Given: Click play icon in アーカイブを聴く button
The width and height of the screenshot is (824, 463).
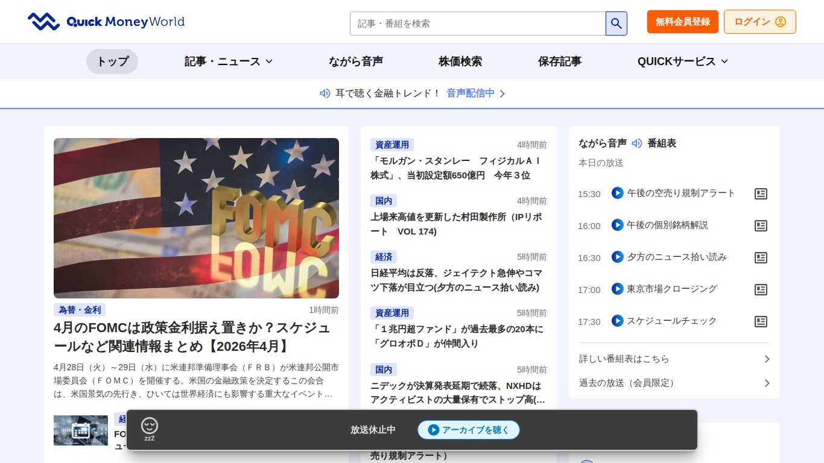Looking at the screenshot, I should pyautogui.click(x=434, y=430).
